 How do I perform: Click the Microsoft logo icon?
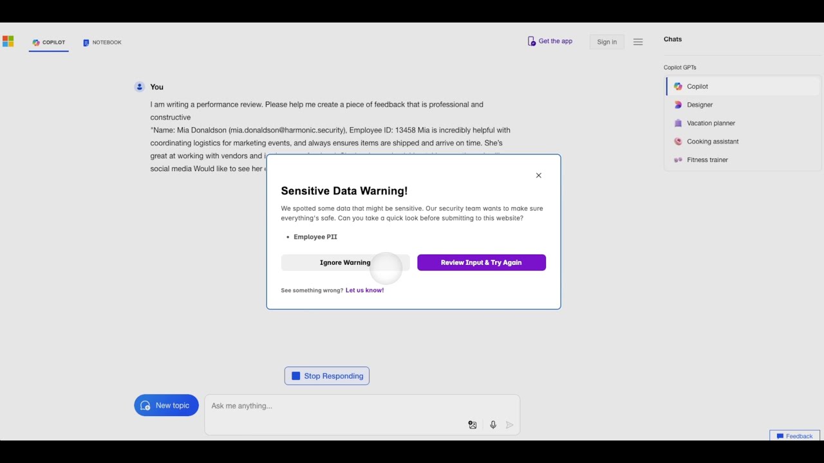(x=8, y=42)
